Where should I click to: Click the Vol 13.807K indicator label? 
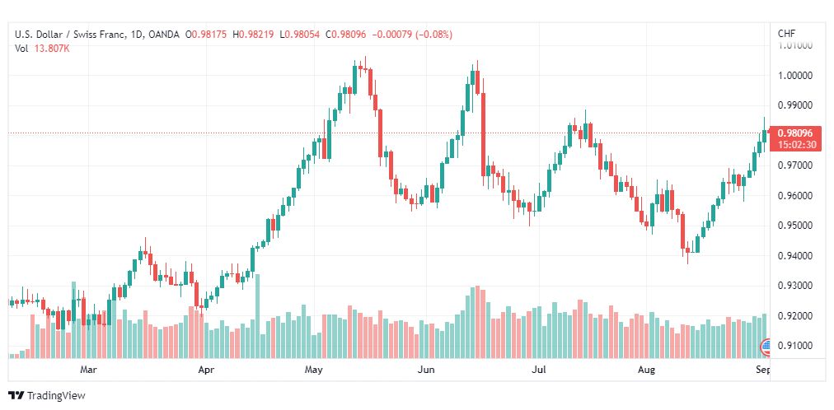(42, 49)
